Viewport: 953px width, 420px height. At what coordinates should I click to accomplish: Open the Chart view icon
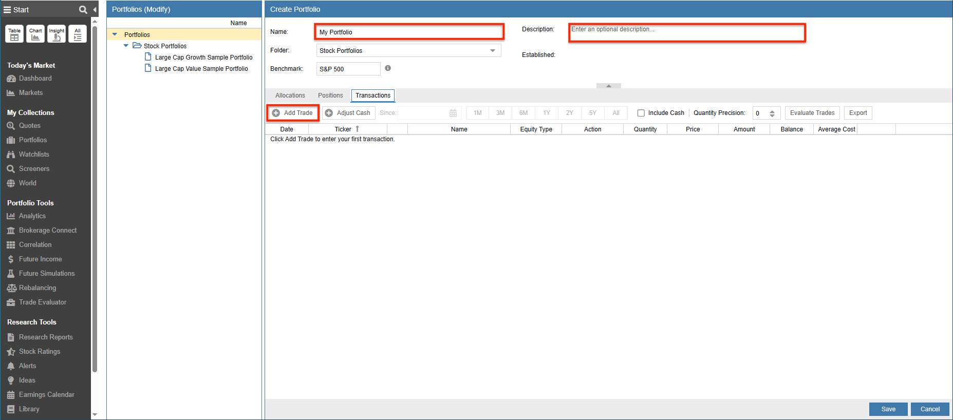pos(35,34)
